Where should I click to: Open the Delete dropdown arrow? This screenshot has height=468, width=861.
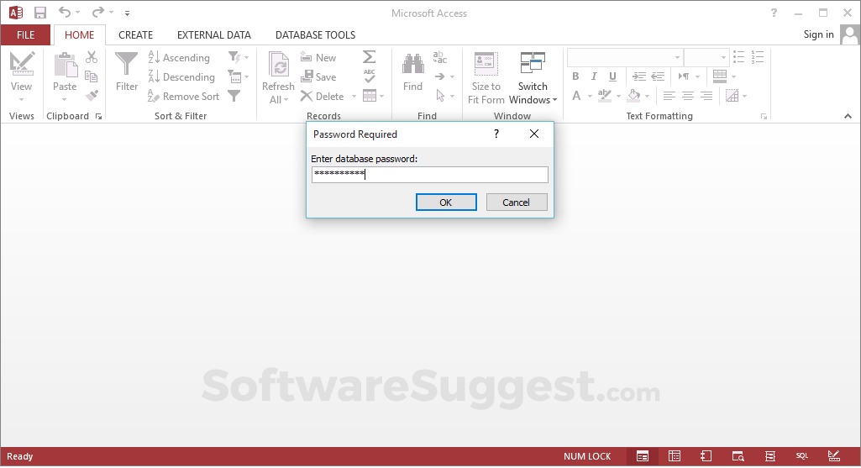(x=354, y=97)
